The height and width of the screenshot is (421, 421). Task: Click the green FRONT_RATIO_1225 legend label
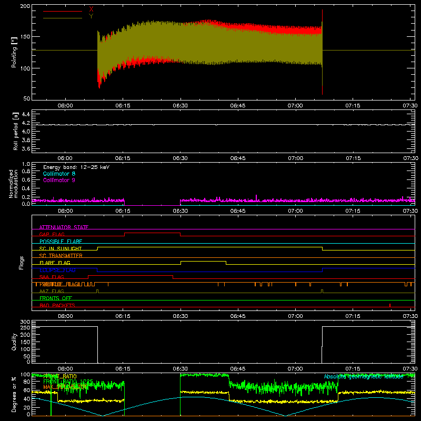(68, 382)
